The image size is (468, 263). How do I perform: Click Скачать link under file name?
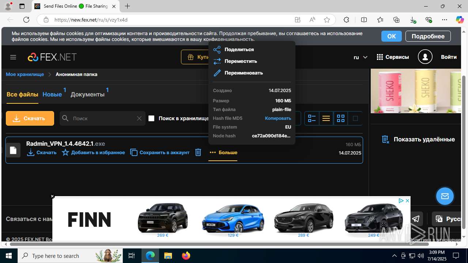42,152
